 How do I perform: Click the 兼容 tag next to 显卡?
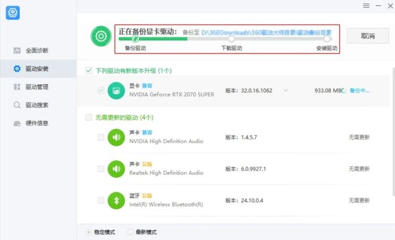(x=147, y=86)
